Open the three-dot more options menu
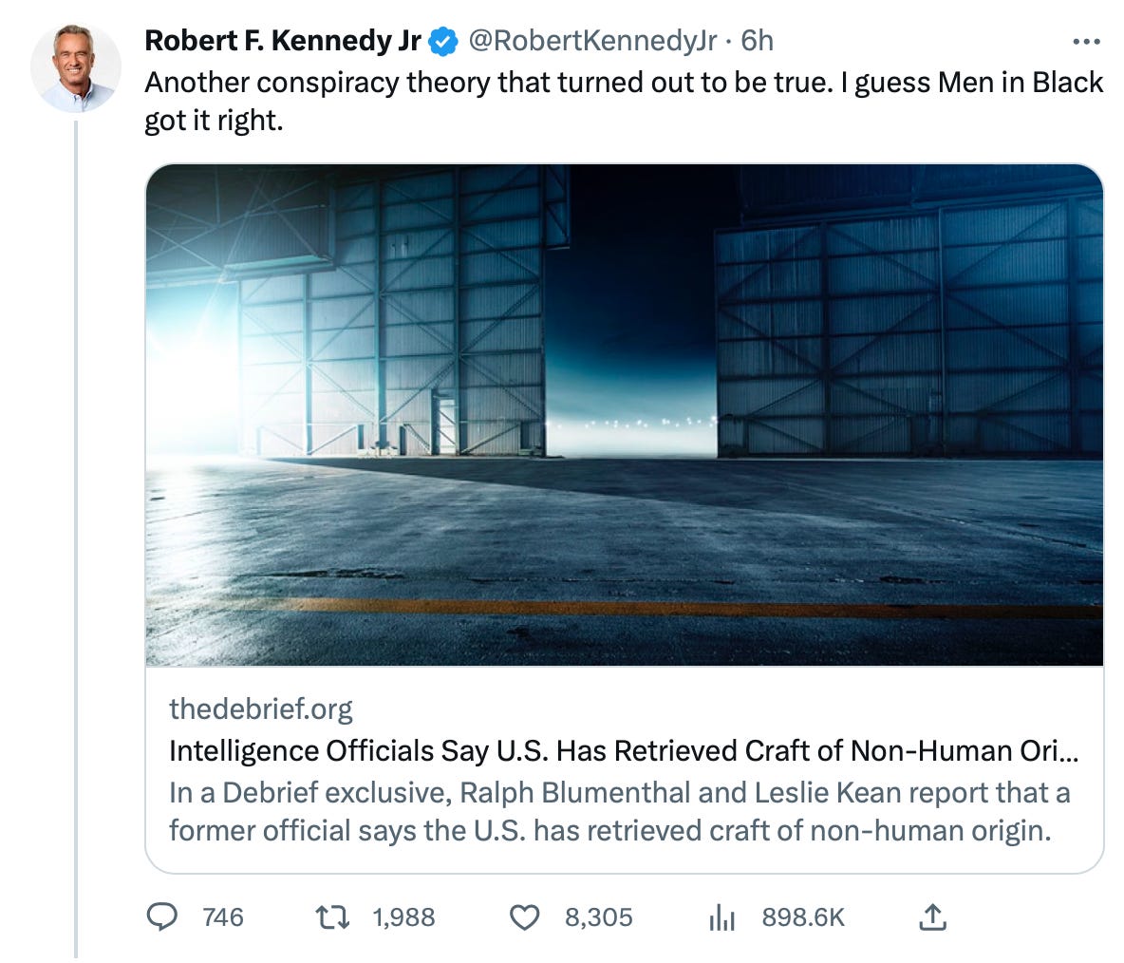 click(x=1085, y=42)
